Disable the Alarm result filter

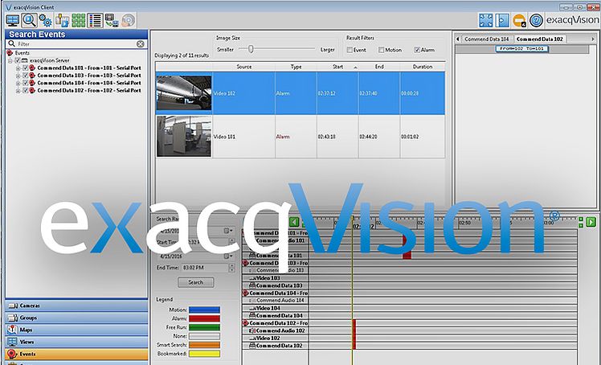pyautogui.click(x=417, y=50)
